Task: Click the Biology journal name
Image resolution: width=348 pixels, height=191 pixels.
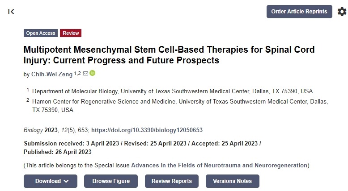Action: click(33, 130)
